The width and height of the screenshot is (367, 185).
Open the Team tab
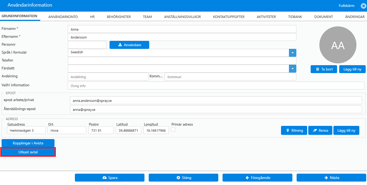[x=147, y=17]
